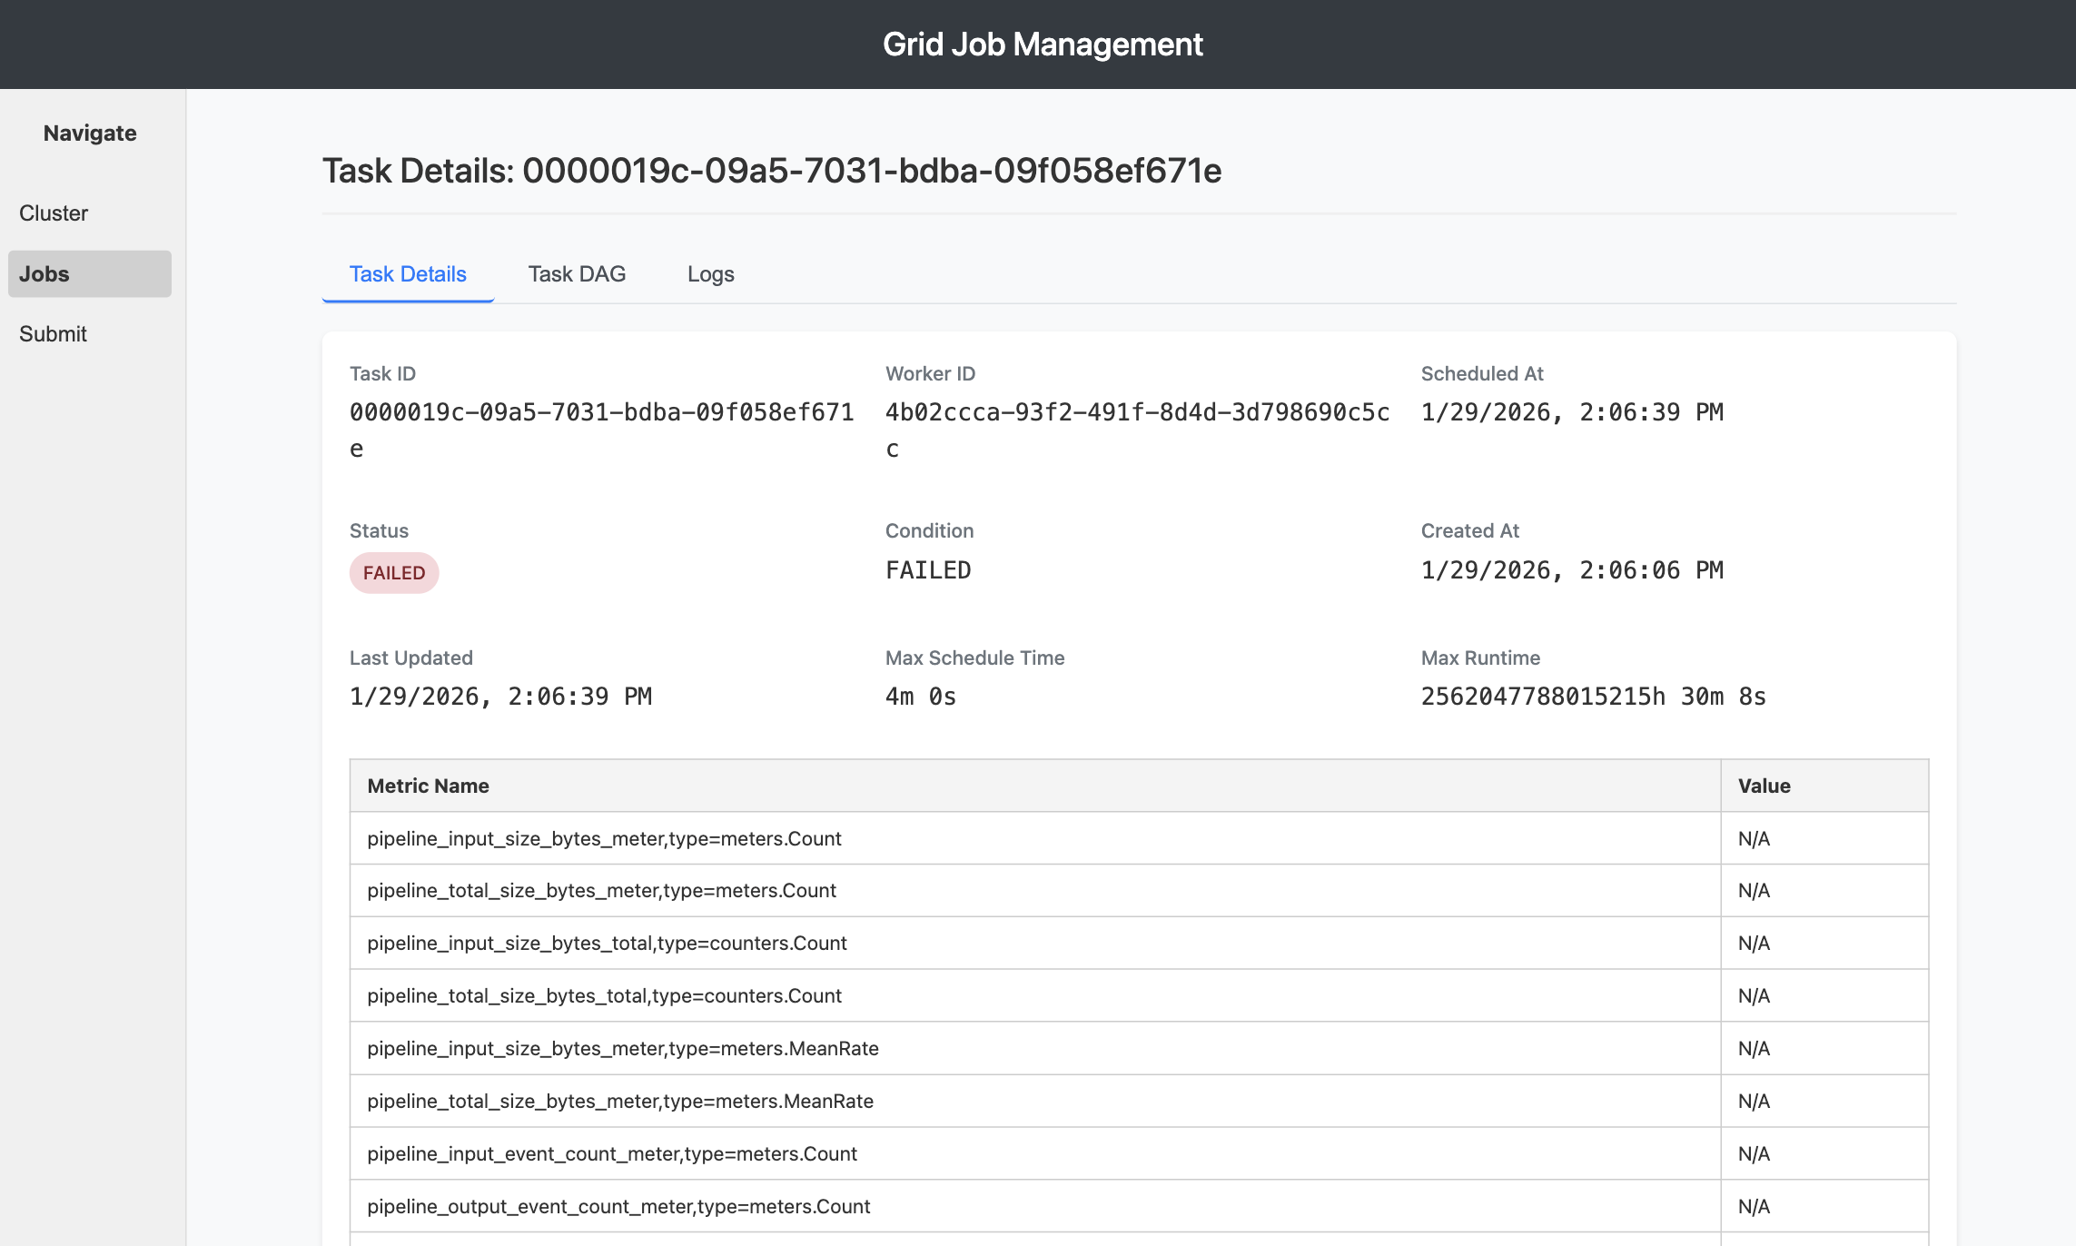Click the Grid Job Management header title

[1043, 44]
